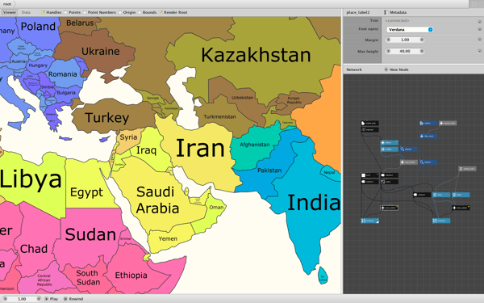Click the Syria label on the map

[x=128, y=137]
